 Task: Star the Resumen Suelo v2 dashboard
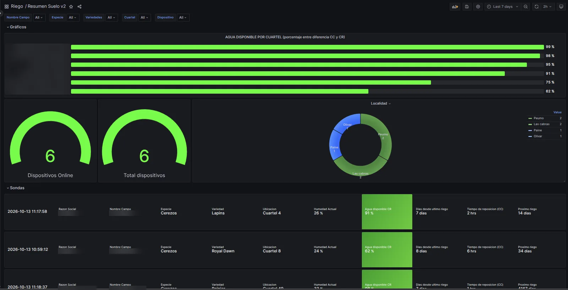(71, 7)
